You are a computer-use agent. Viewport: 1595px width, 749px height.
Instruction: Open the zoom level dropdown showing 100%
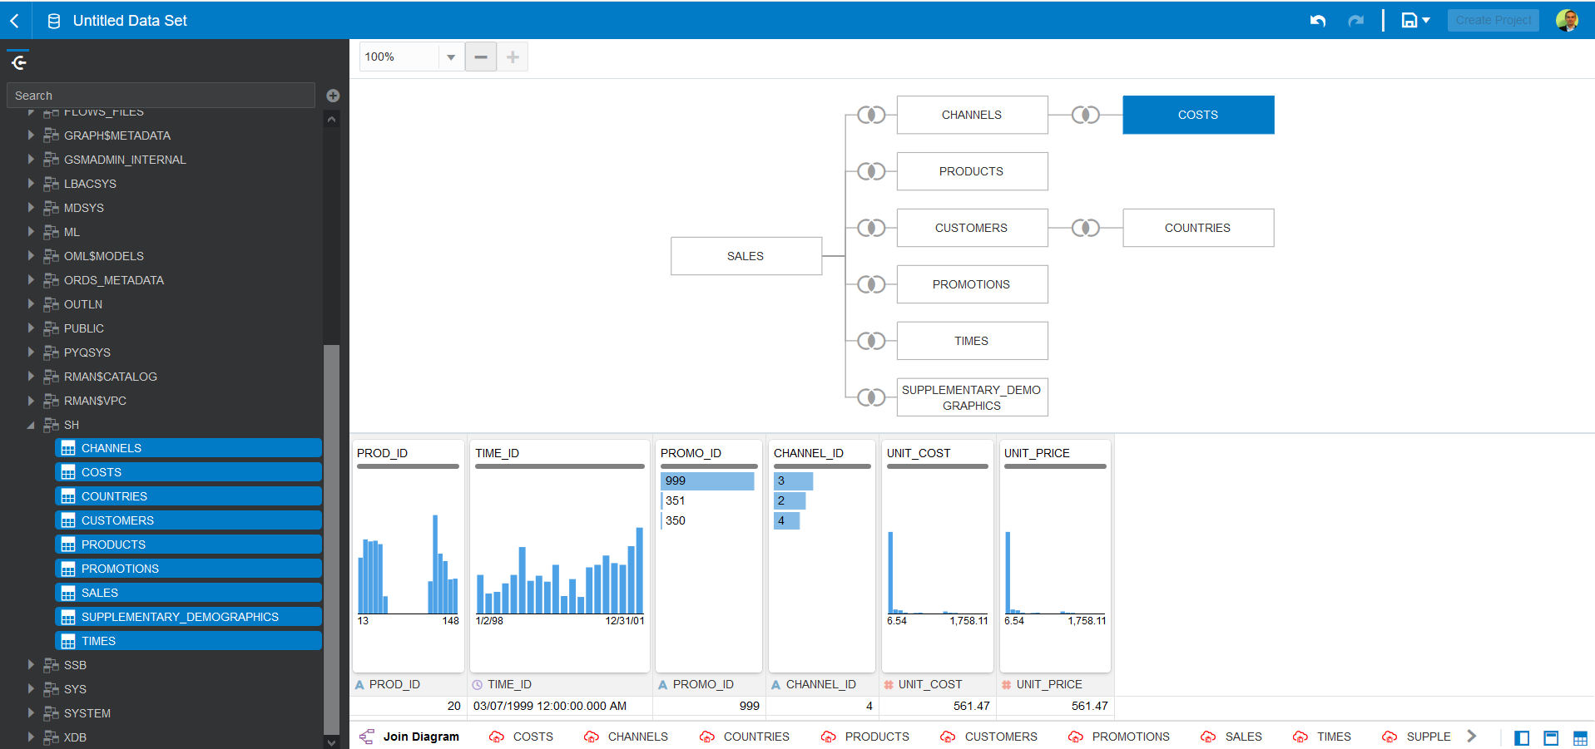[450, 57]
